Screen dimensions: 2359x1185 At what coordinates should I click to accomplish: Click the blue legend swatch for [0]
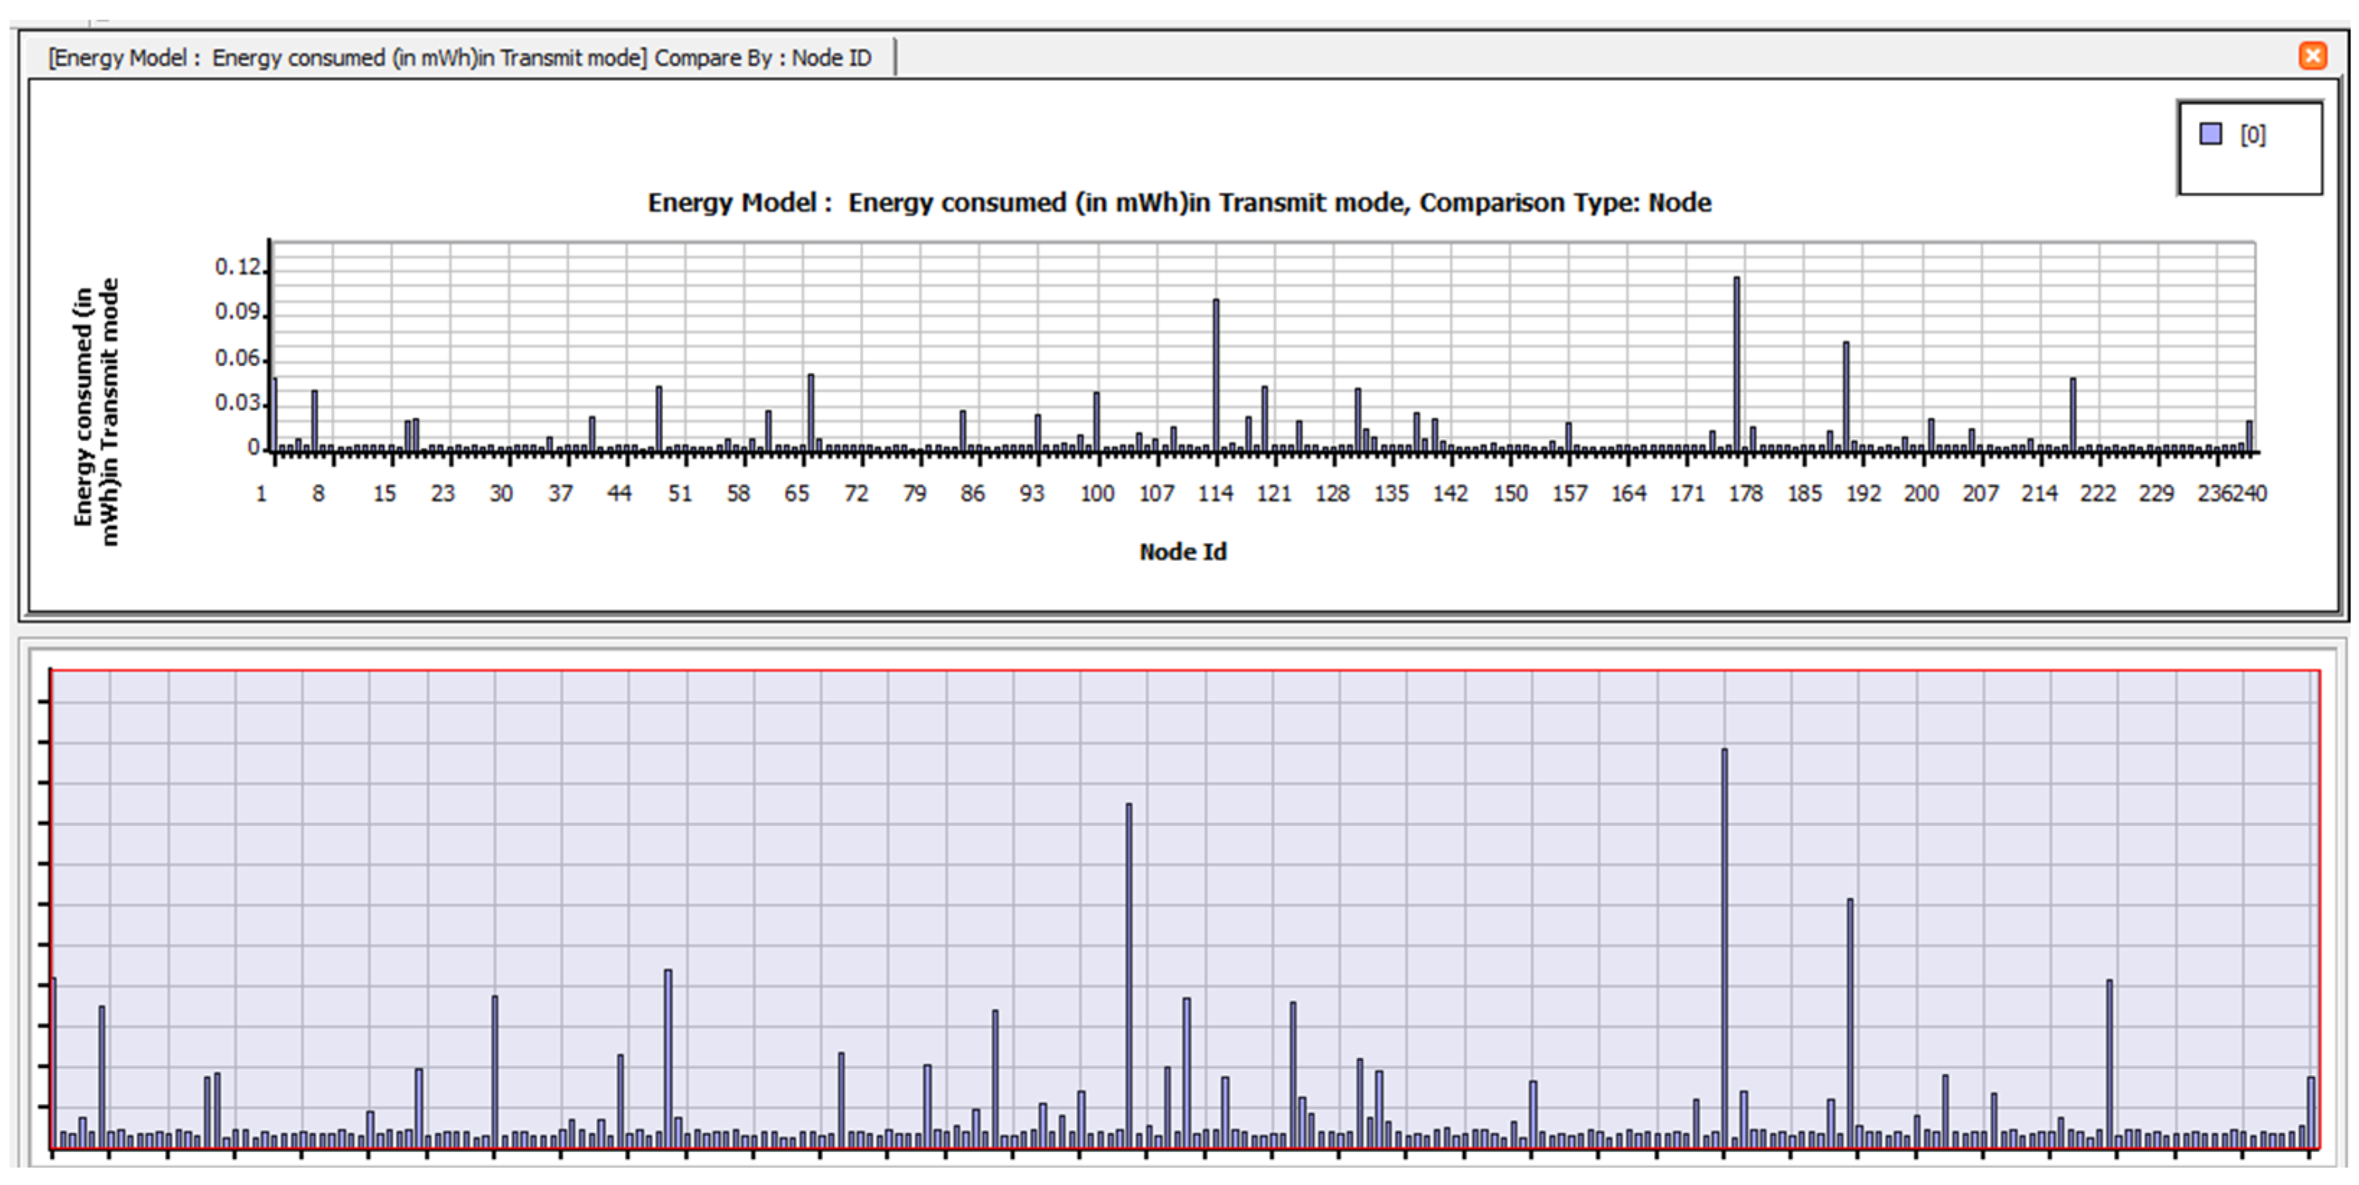2211,135
